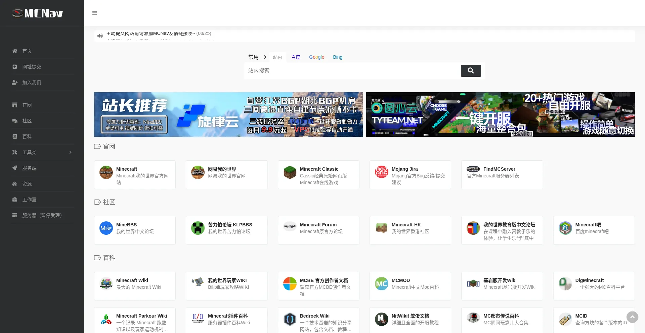
Task: Expand the 常用 search category arrow
Action: (x=265, y=57)
